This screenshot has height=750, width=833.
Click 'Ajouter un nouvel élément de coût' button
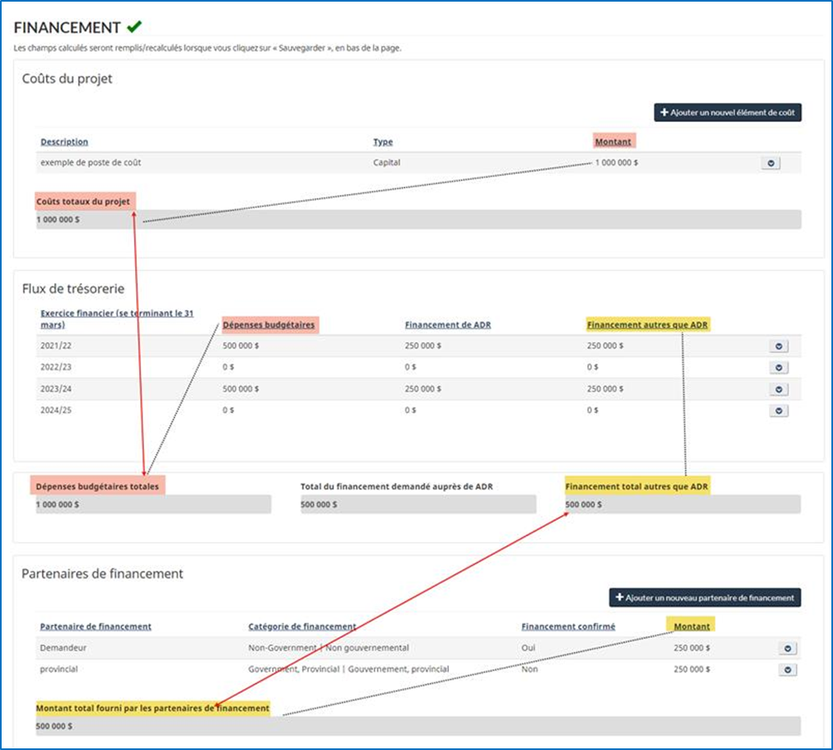click(727, 113)
